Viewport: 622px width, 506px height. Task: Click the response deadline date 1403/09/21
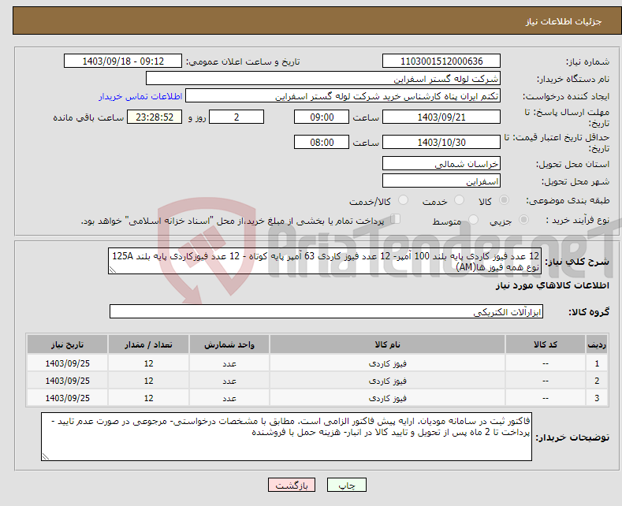pyautogui.click(x=441, y=117)
